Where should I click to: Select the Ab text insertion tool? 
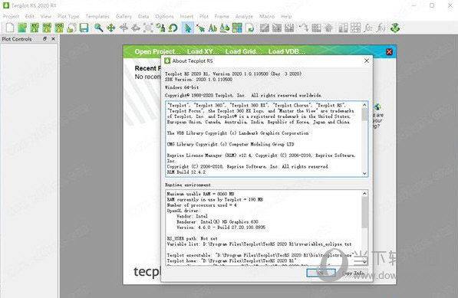[x=213, y=28]
